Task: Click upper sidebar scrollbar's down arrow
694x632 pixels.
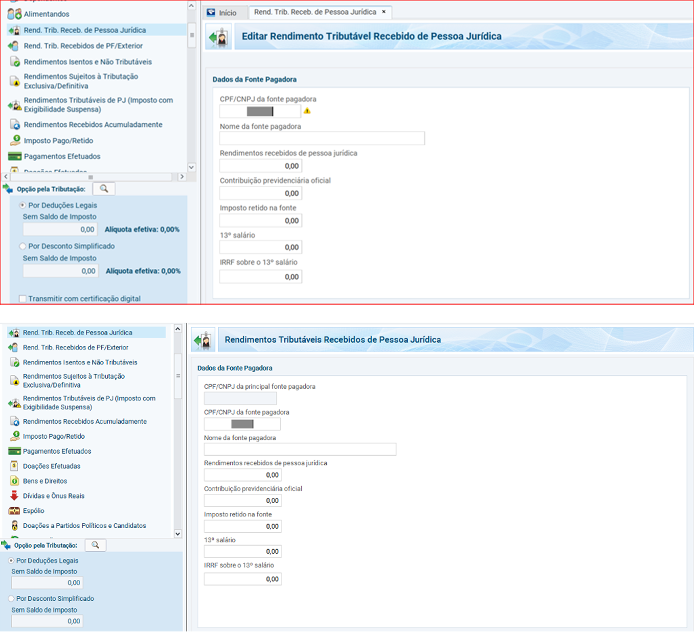Action: (x=191, y=167)
